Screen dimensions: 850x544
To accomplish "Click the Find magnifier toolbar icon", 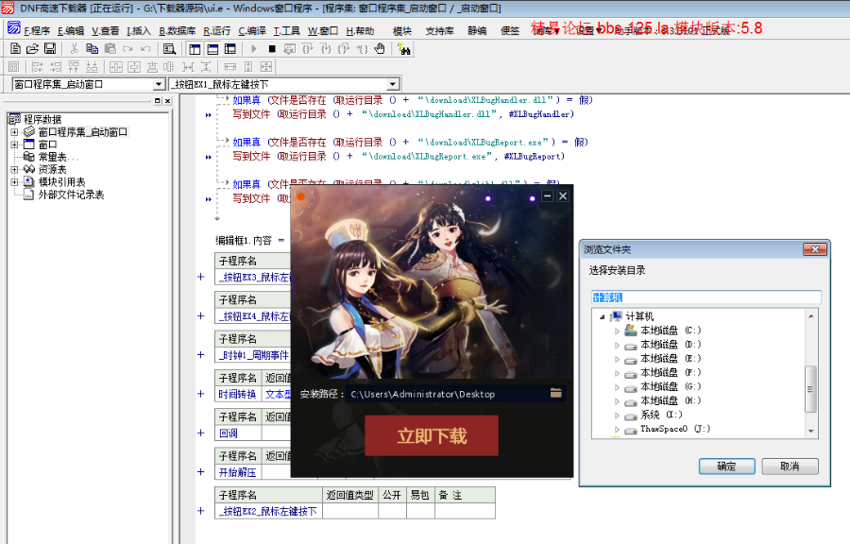I will pyautogui.click(x=169, y=49).
